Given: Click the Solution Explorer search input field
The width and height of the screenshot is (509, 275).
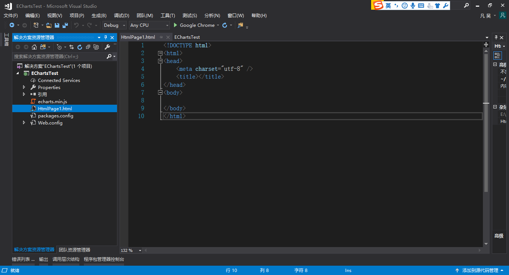Looking at the screenshot, I should [x=59, y=56].
